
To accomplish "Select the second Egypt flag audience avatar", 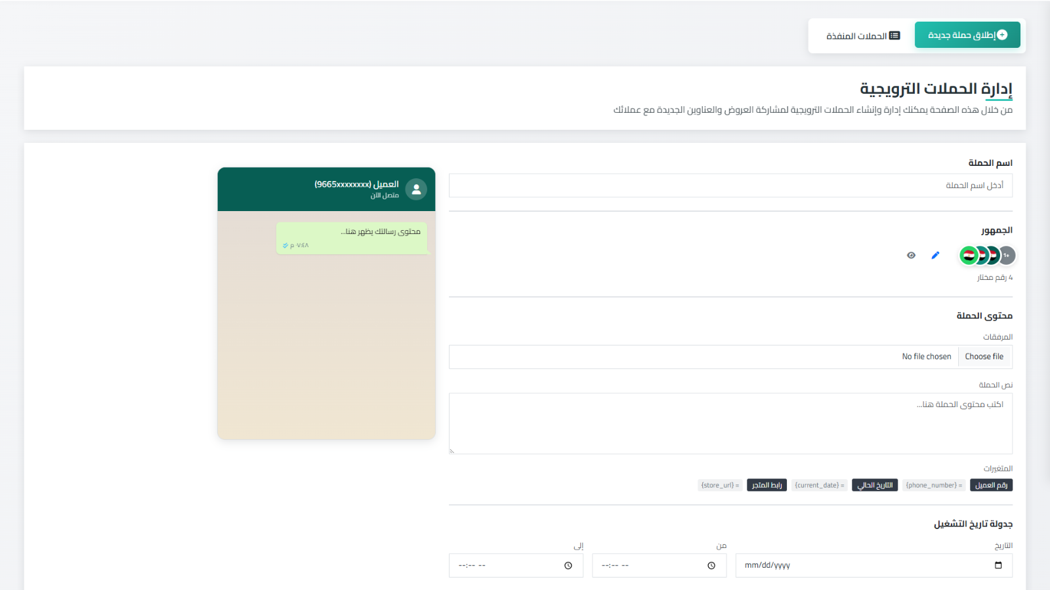I will tap(980, 255).
